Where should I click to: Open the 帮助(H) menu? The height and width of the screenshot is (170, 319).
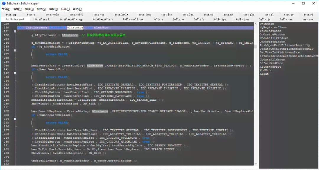click(x=77, y=9)
